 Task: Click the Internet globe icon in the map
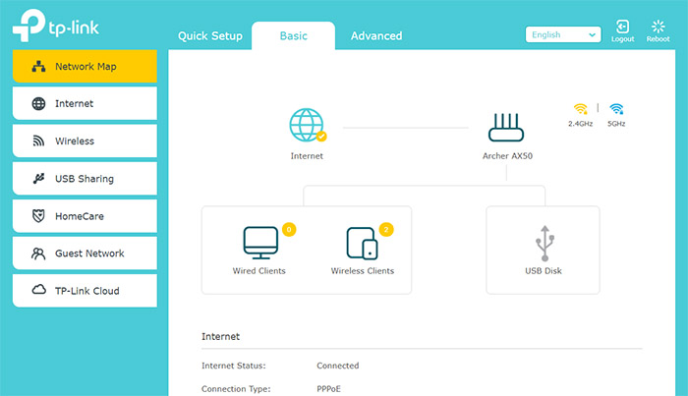coord(307,125)
